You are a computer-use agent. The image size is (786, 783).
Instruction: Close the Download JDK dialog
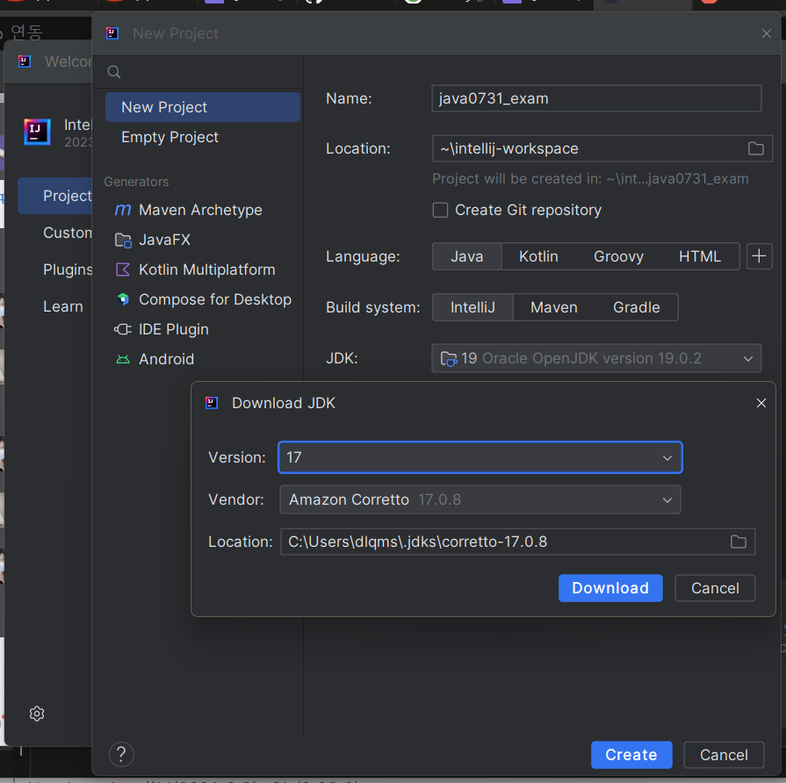coord(761,403)
